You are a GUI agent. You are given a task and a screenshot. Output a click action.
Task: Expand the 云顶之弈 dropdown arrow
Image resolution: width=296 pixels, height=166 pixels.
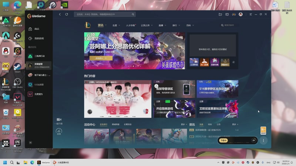click(152, 25)
